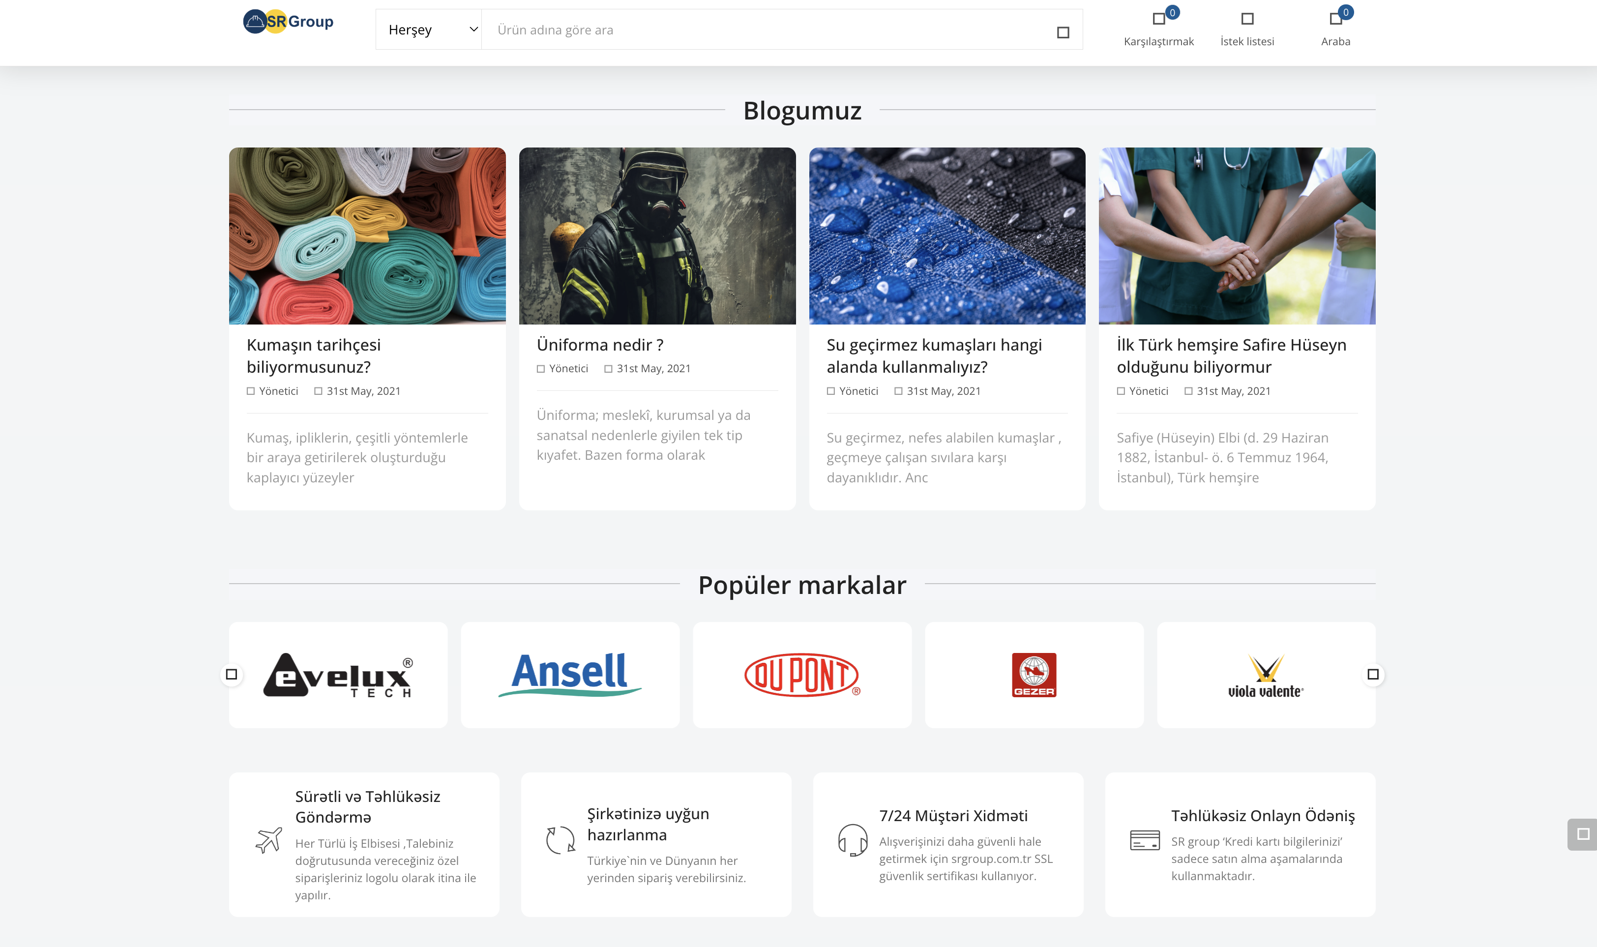Click the nurses joined hands thumbnail

click(1237, 236)
